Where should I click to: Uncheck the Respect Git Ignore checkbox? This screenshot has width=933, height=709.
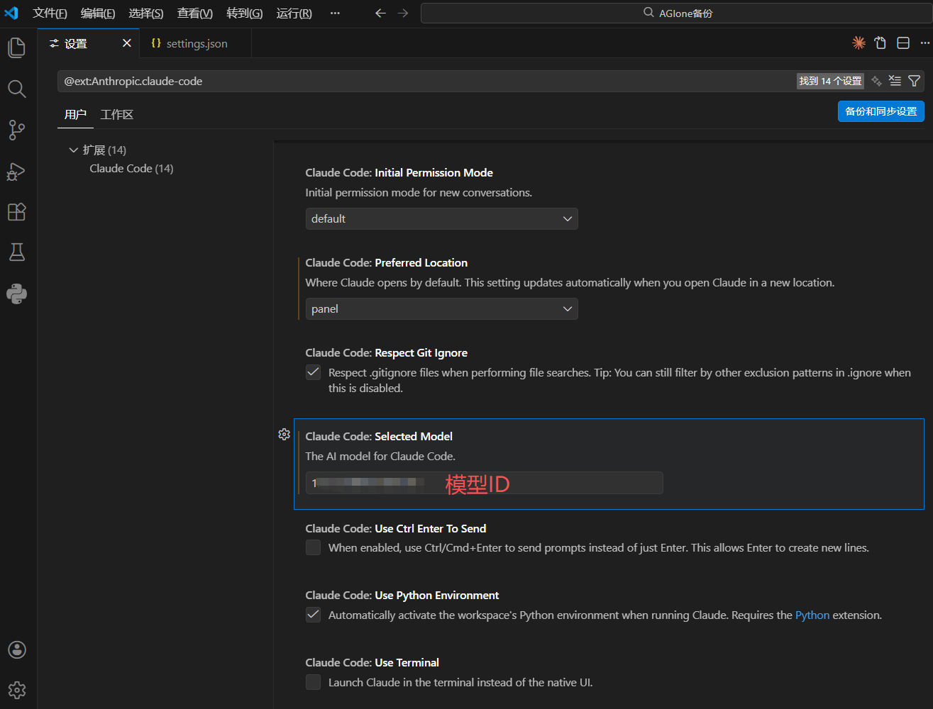[313, 372]
